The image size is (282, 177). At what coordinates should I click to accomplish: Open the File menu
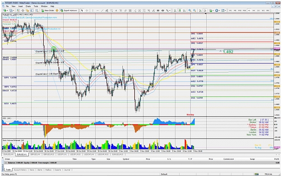pos(7,6)
